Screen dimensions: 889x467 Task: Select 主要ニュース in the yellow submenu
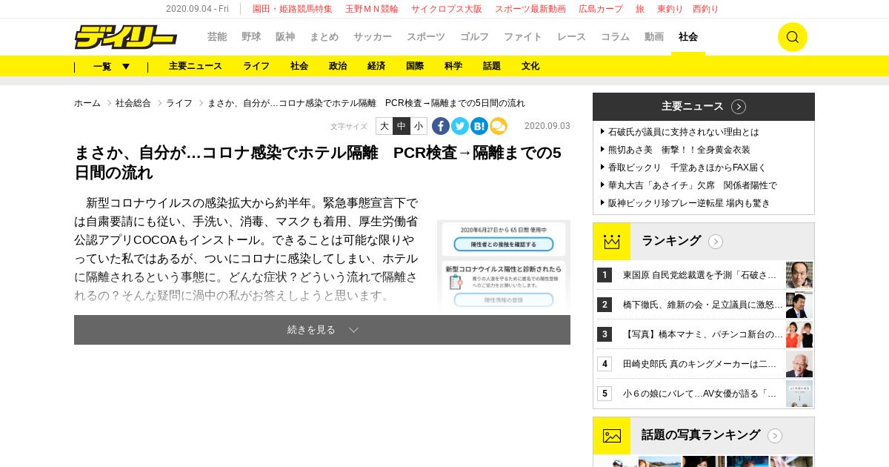coord(196,66)
